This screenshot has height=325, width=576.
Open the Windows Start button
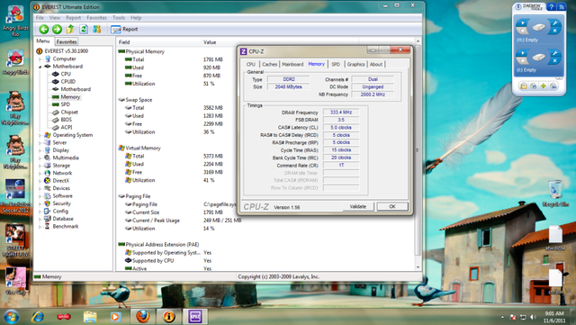pyautogui.click(x=11, y=317)
